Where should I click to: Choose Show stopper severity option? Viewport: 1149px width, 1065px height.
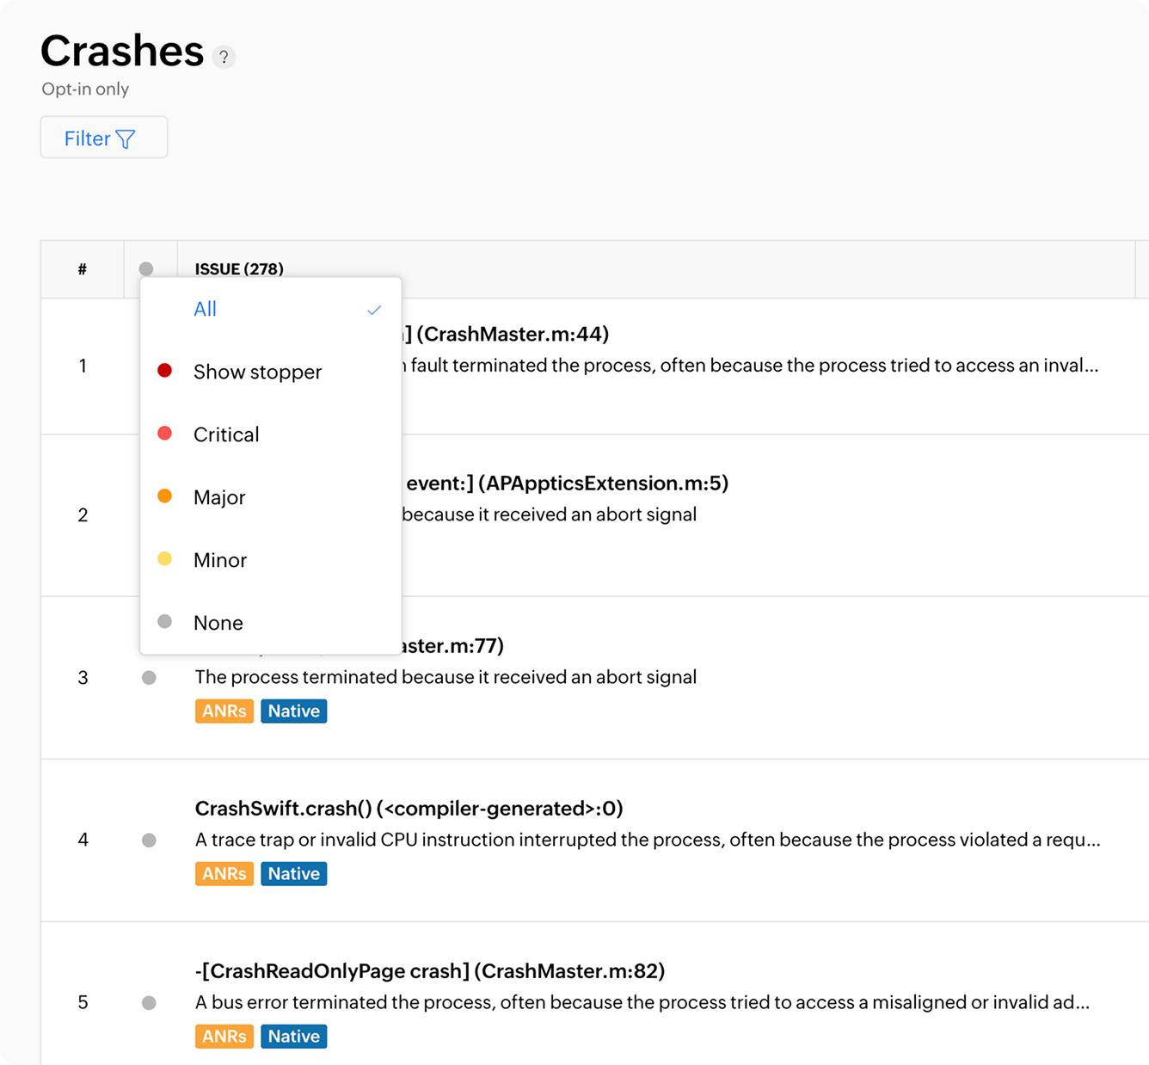pos(257,372)
